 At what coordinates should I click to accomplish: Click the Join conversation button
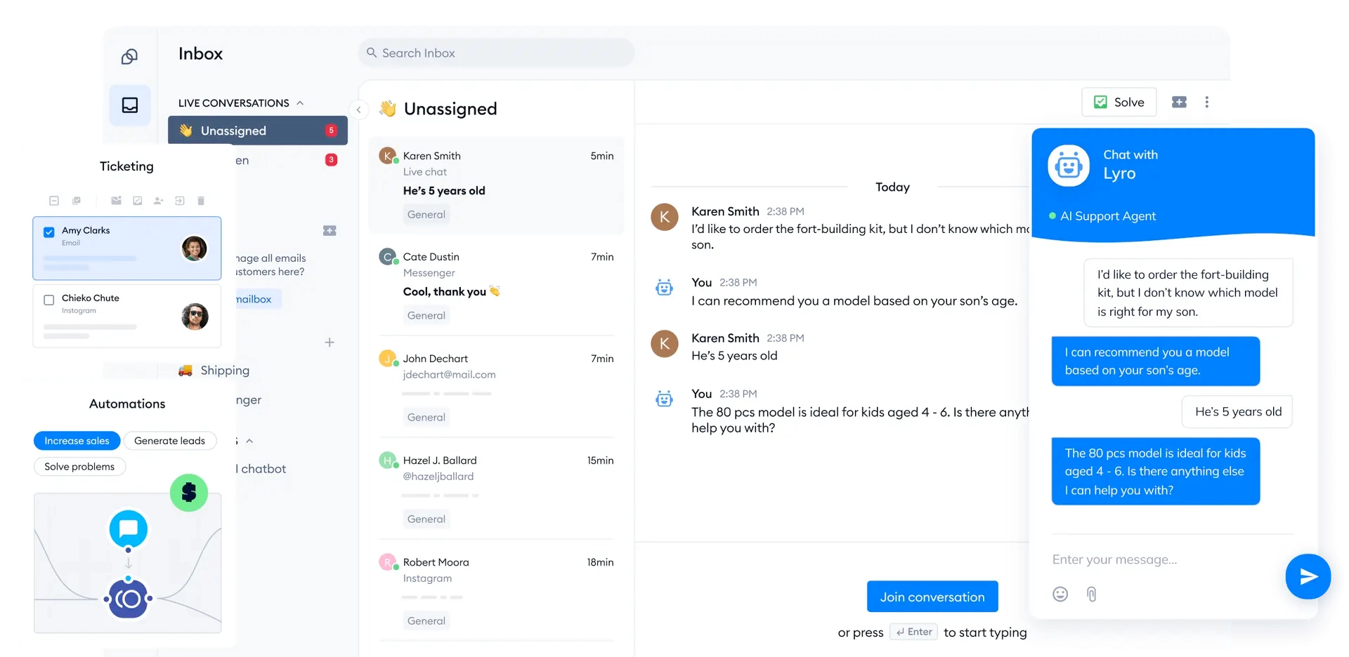coord(932,597)
